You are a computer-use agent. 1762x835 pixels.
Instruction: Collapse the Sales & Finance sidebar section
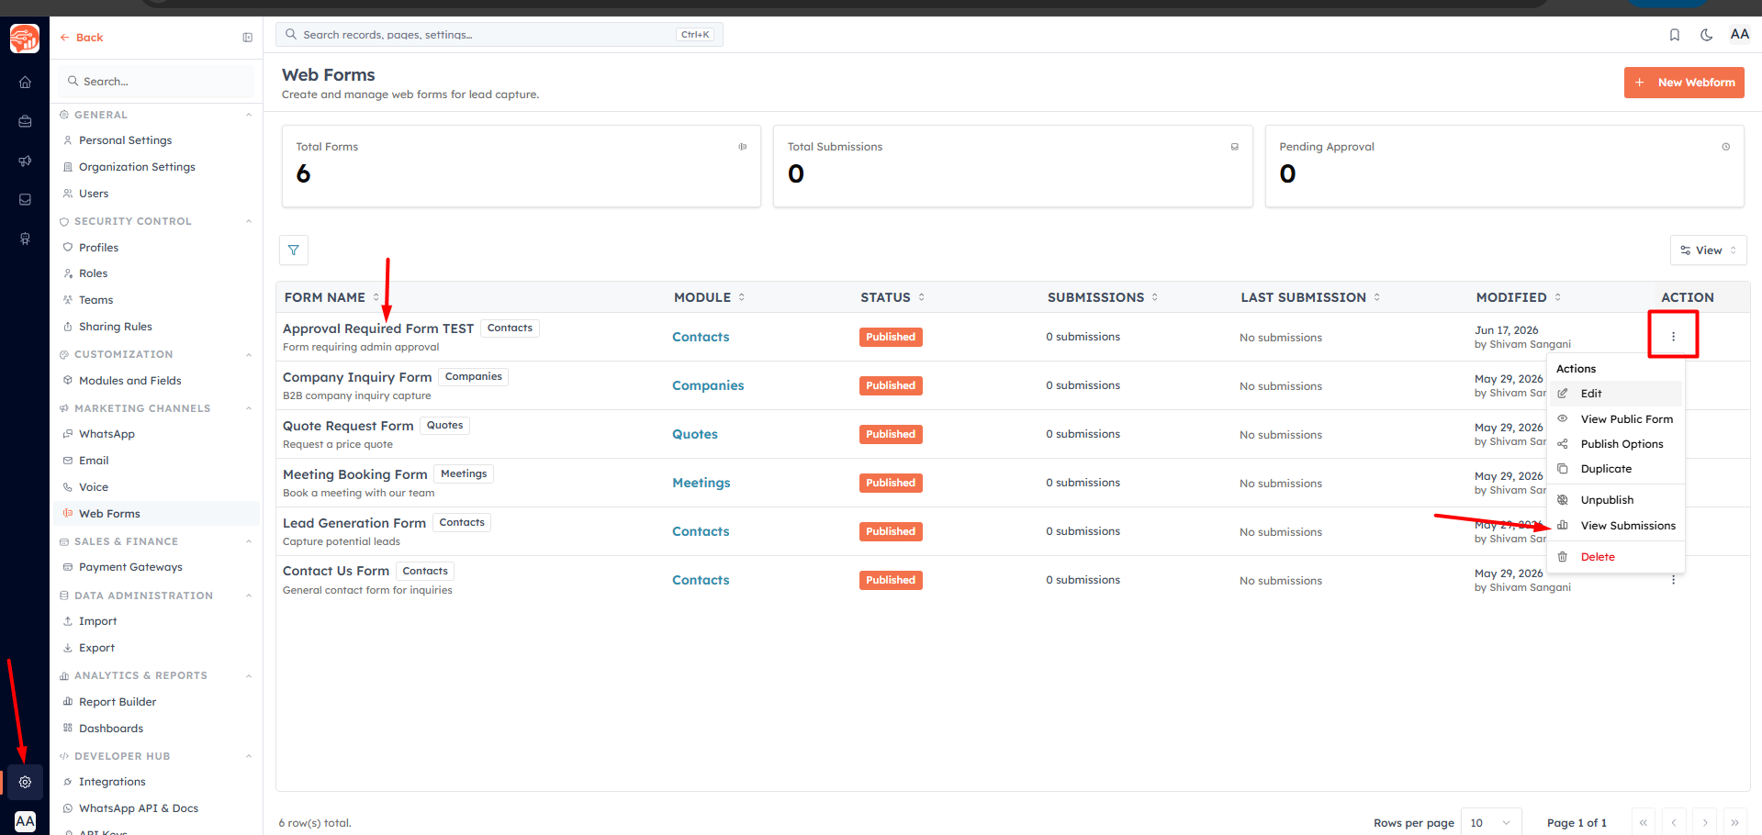click(249, 541)
